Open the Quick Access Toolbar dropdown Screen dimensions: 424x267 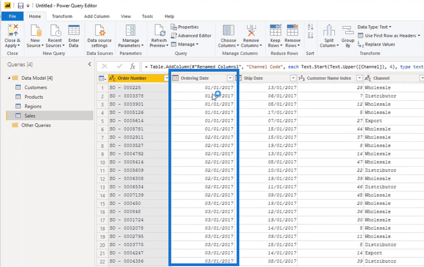tap(28, 6)
